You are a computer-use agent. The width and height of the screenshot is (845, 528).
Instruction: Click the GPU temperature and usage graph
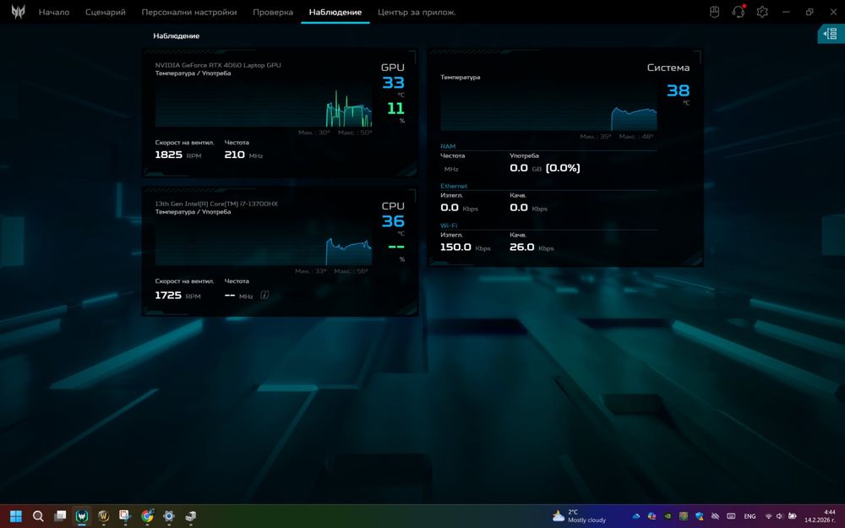pos(264,105)
